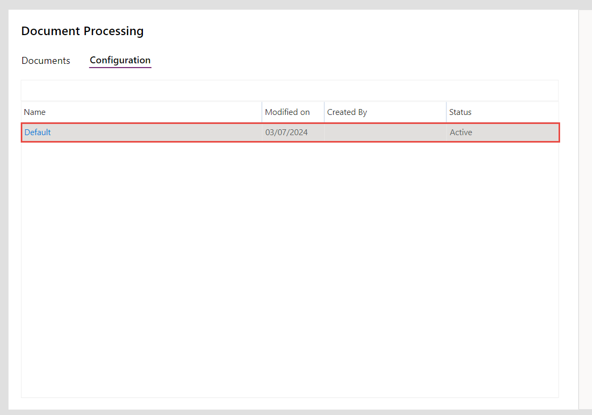
Task: Click empty grid area below the Default row
Action: (290, 266)
